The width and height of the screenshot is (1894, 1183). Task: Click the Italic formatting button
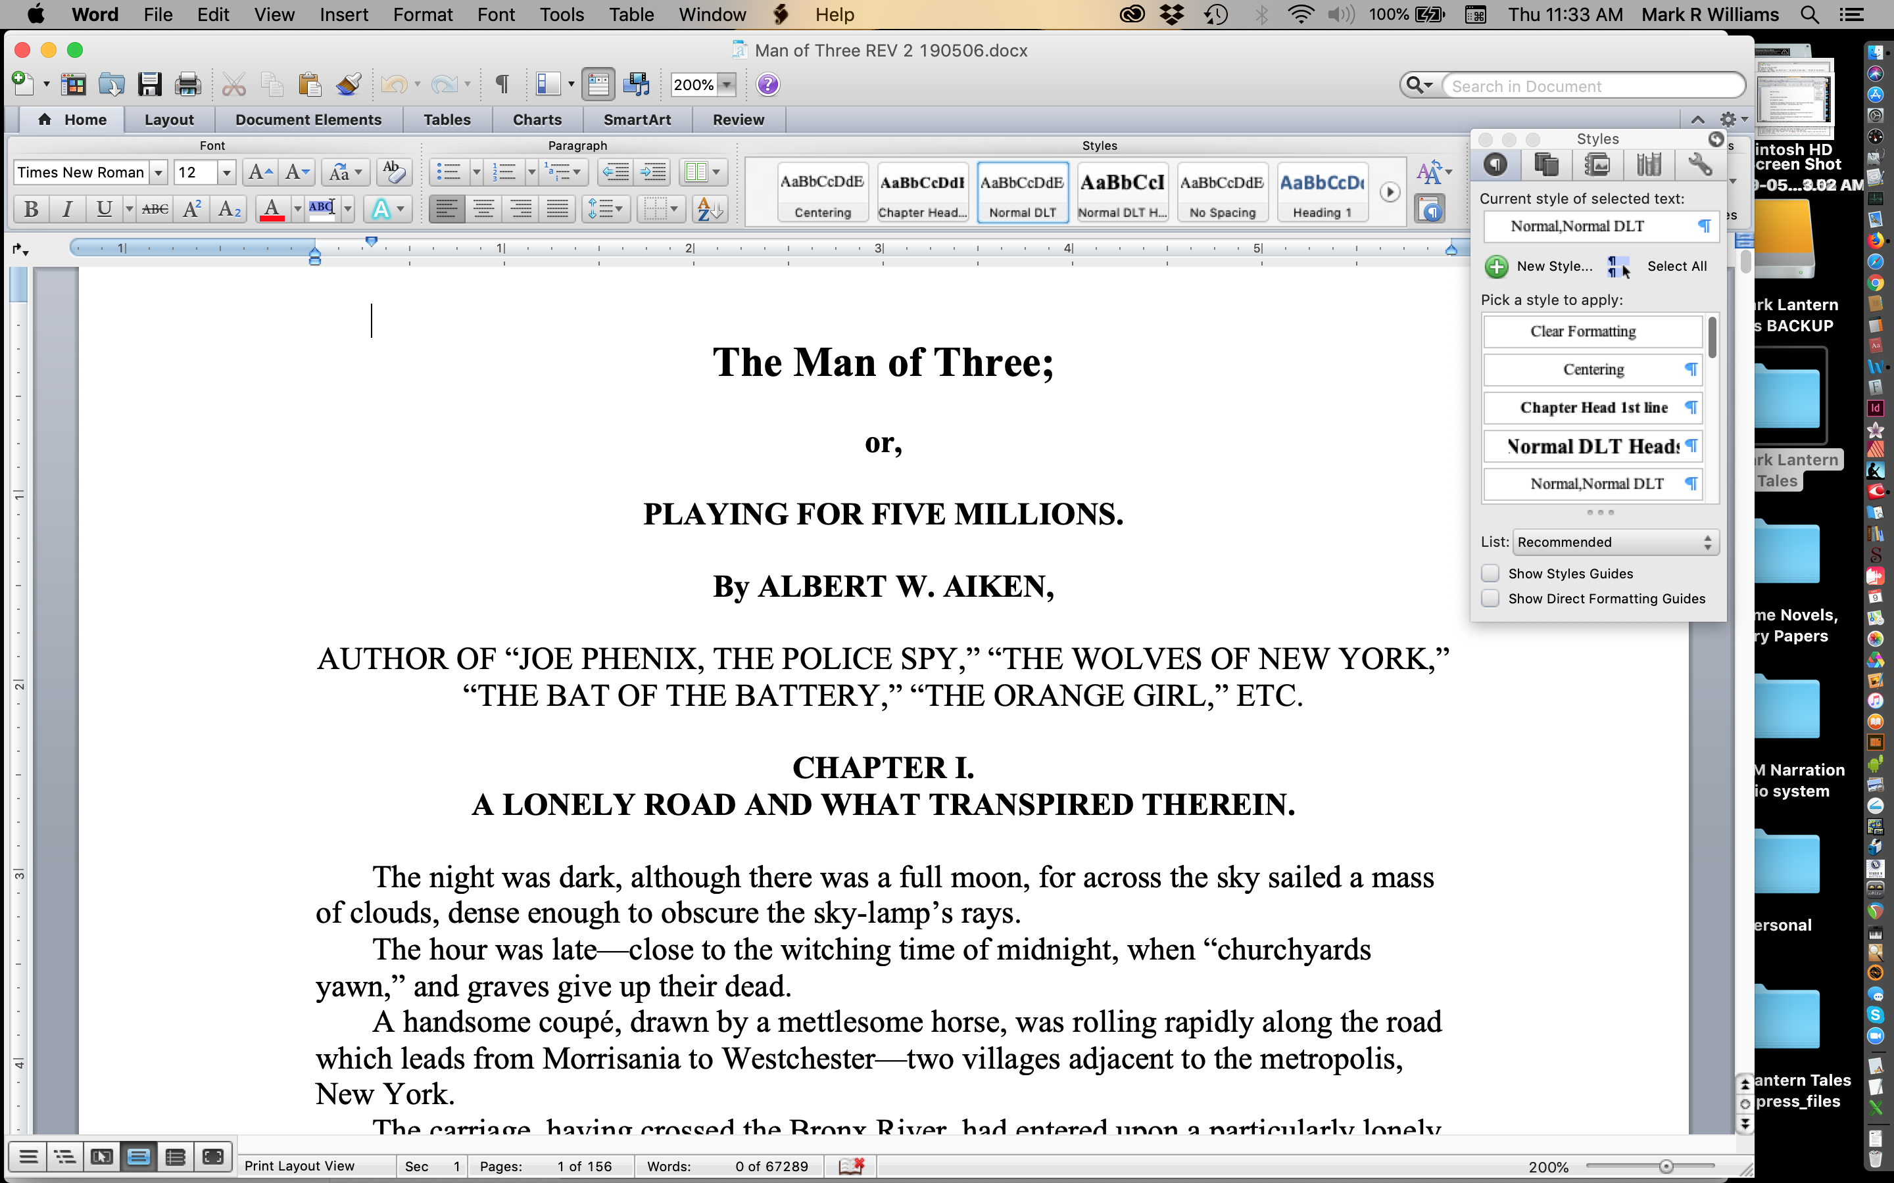click(x=67, y=209)
